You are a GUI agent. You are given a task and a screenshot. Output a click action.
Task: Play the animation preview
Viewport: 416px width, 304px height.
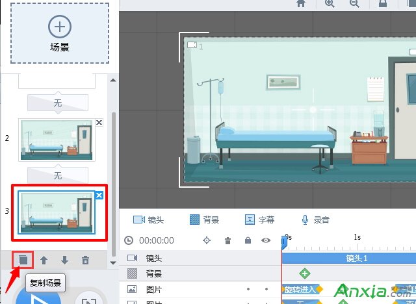pyautogui.click(x=39, y=297)
